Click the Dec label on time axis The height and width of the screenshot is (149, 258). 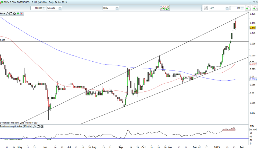click(x=195, y=147)
